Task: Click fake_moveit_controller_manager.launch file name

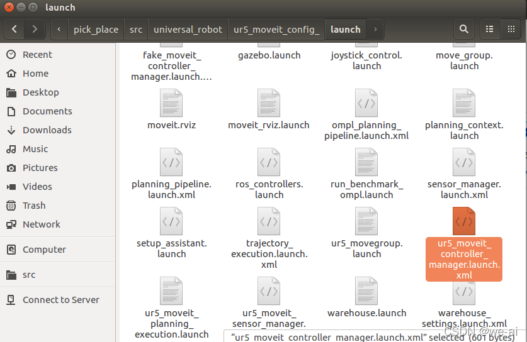Action: click(x=171, y=66)
